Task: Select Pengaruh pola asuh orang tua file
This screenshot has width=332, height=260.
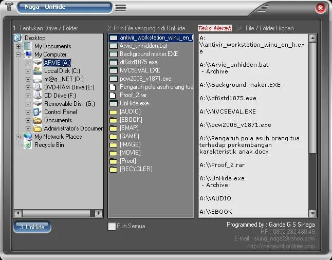Action: pos(156,87)
